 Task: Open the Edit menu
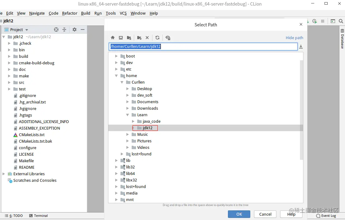tap(9, 13)
